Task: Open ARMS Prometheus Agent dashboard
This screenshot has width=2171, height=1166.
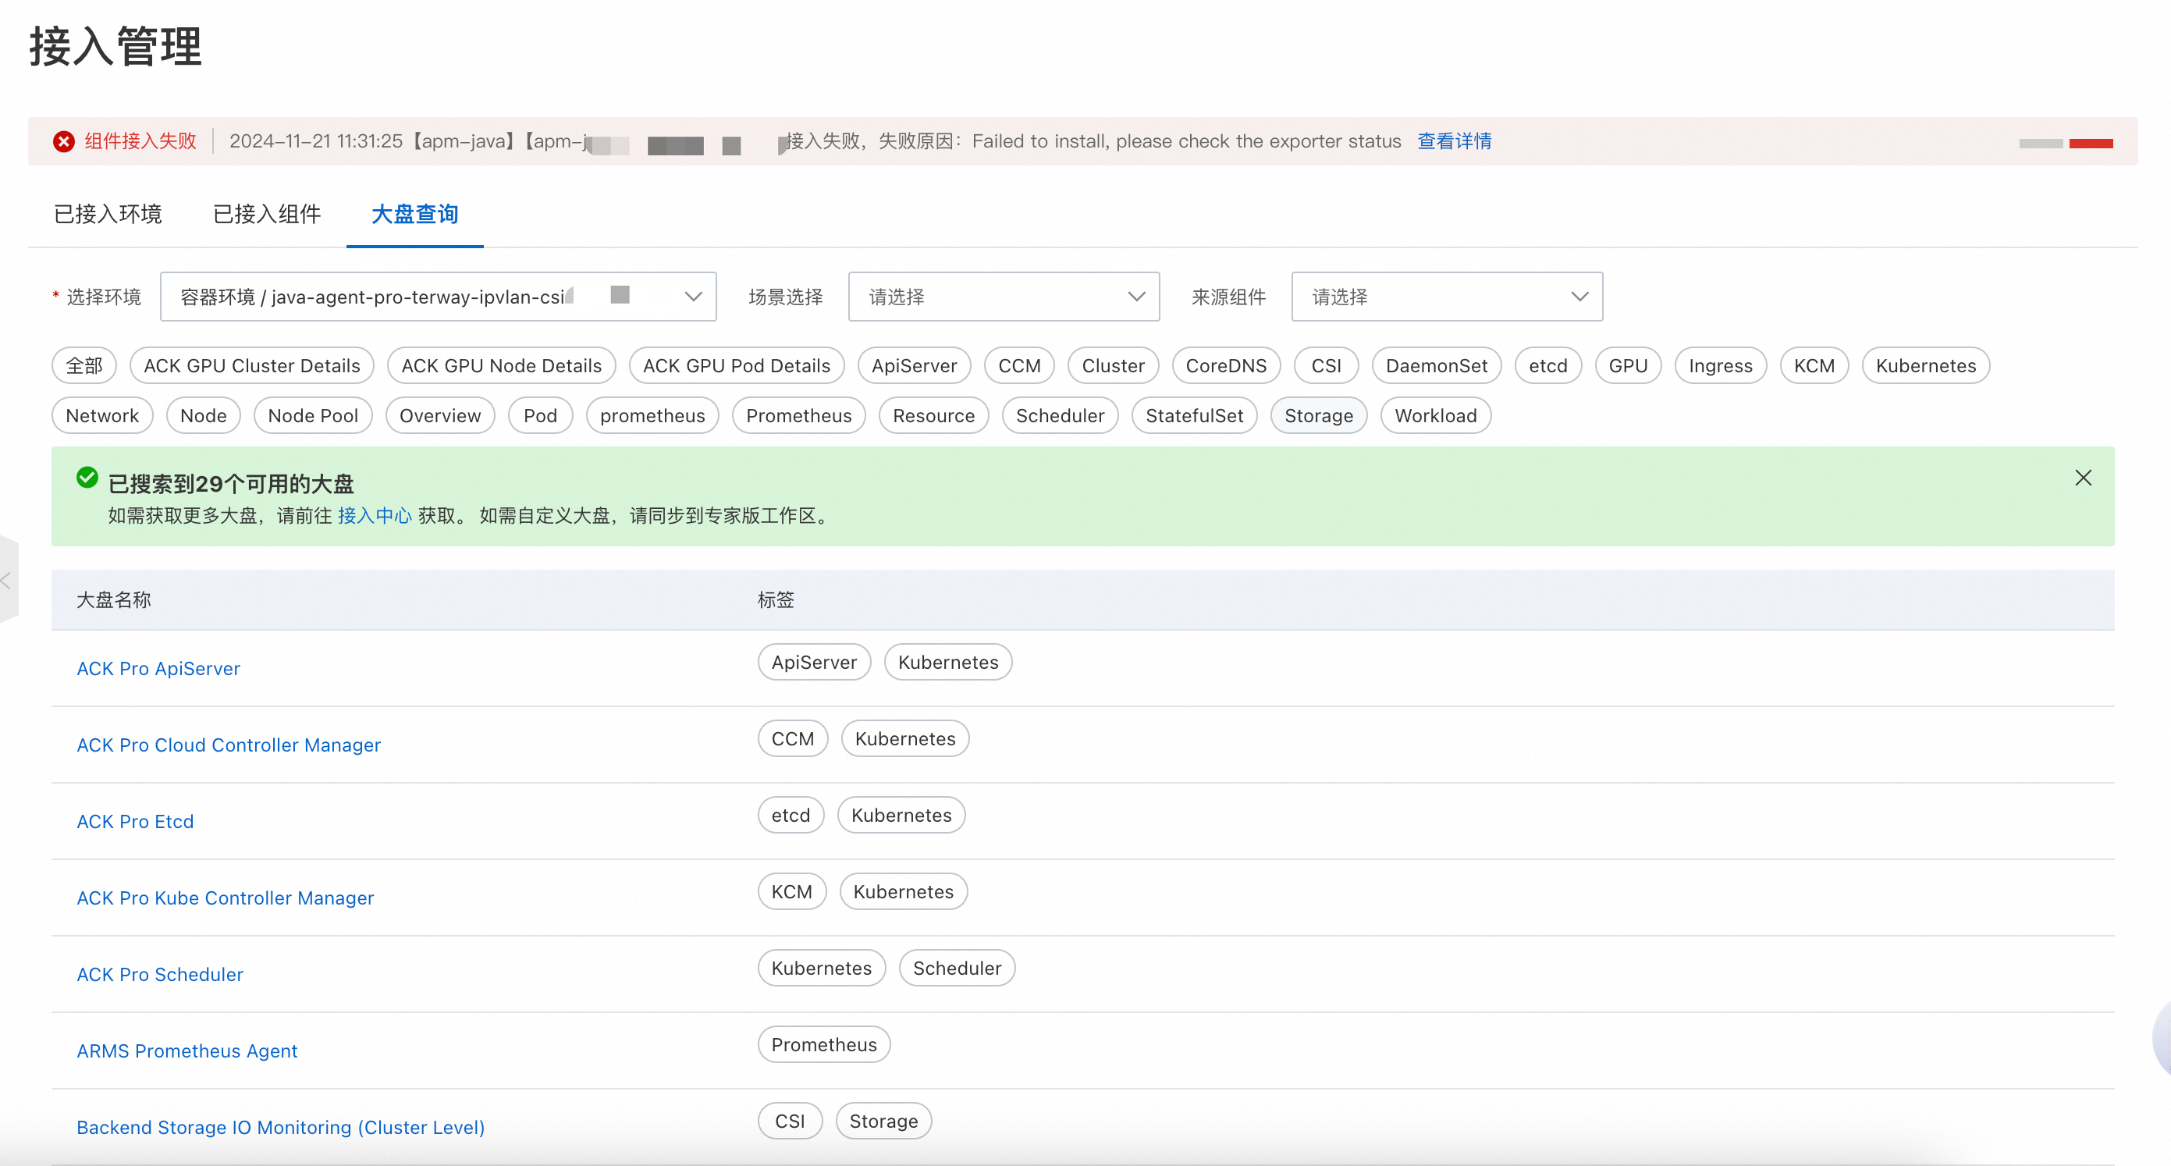Action: [x=187, y=1050]
